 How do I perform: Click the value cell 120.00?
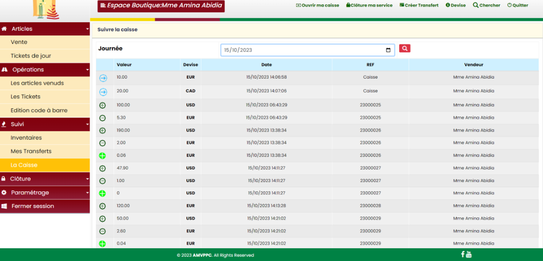123,205
